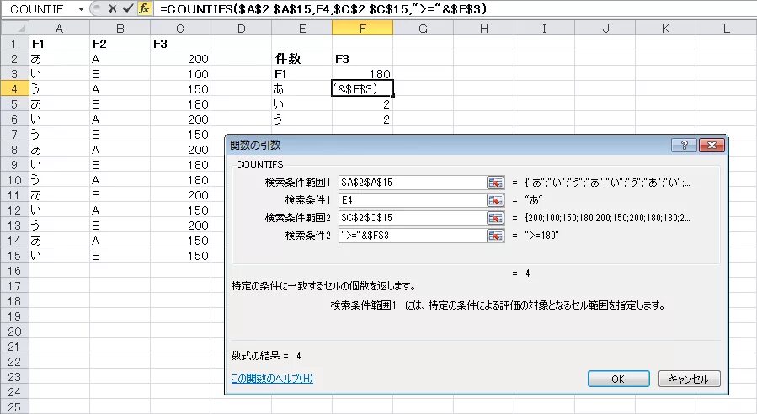Select column B header
This screenshot has width=757, height=414.
coord(120,29)
